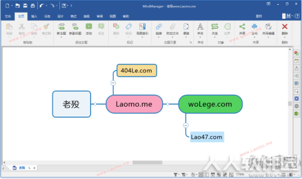Viewport: 302px width, 179px height.
Task: Switch to the View (视图) tab
Action: pyautogui.click(x=113, y=16)
